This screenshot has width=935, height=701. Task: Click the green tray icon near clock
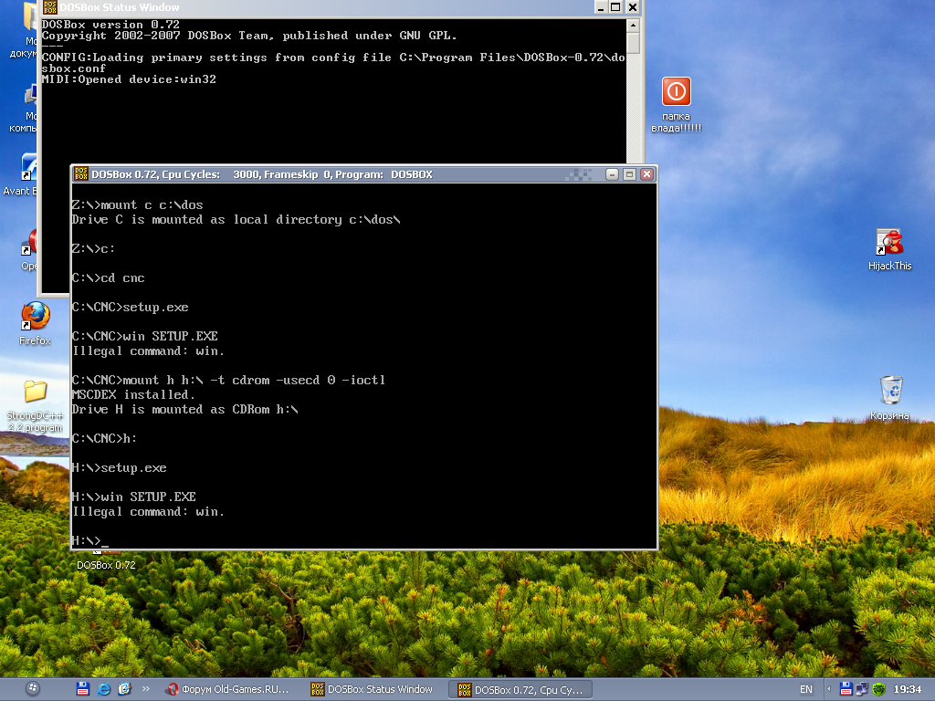pos(879,689)
